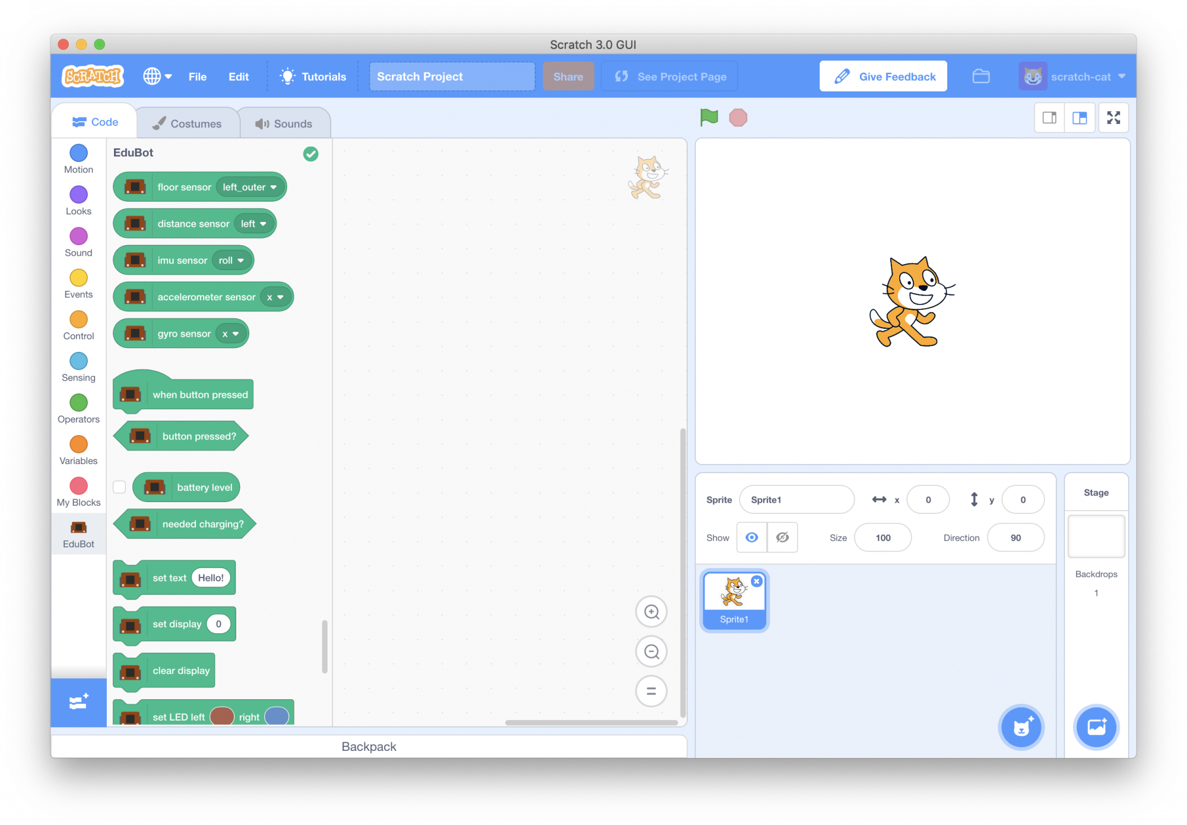Image resolution: width=1187 pixels, height=825 pixels.
Task: Zoom in on the code workspace
Action: pos(651,612)
